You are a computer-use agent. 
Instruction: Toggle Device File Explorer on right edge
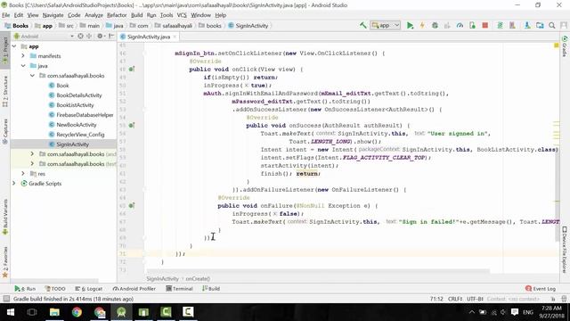pyautogui.click(x=565, y=250)
